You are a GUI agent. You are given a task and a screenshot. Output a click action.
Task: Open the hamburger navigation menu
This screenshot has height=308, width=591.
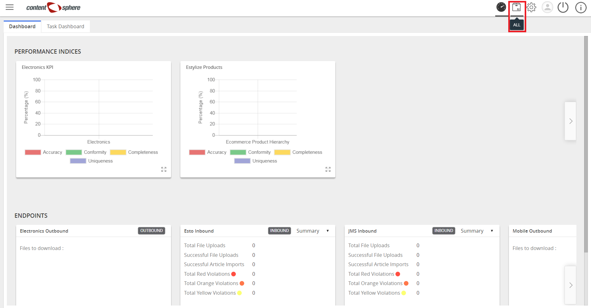[10, 7]
